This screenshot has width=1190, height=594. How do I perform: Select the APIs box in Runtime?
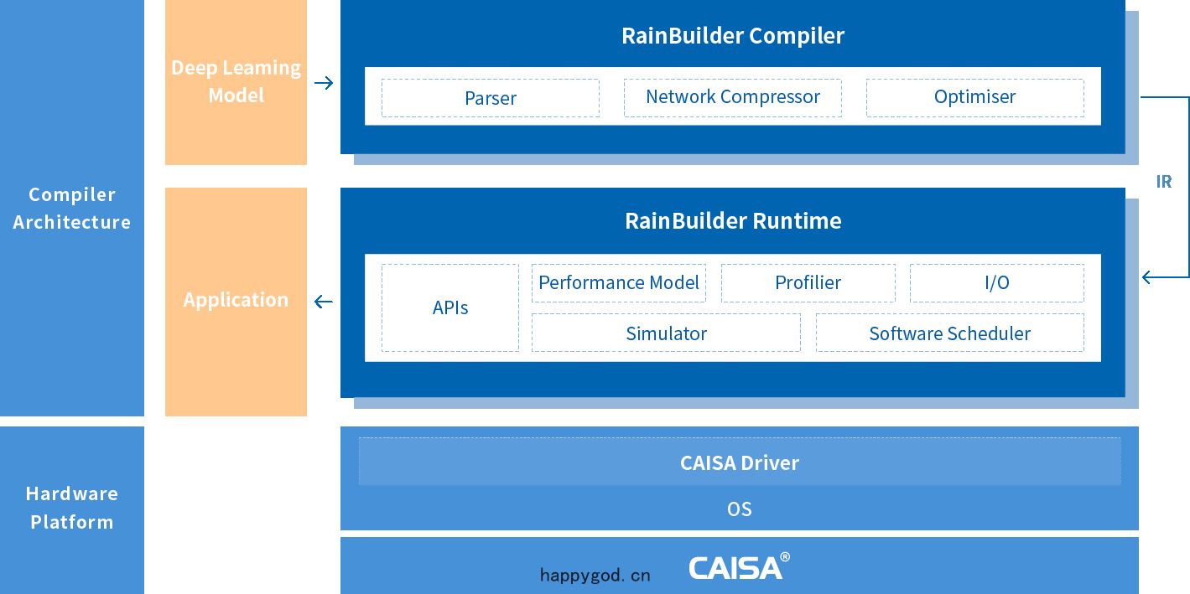[x=450, y=307]
